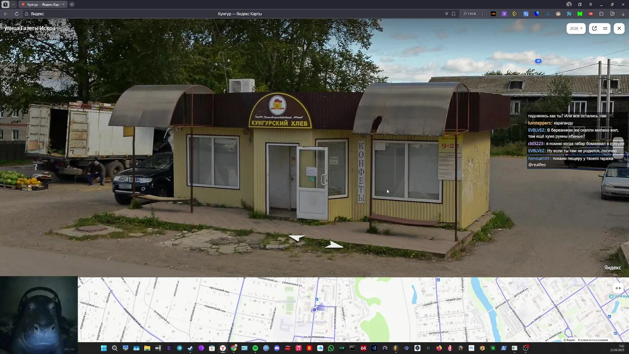
Task: Open Spotify from the taskbar
Action: (x=255, y=348)
